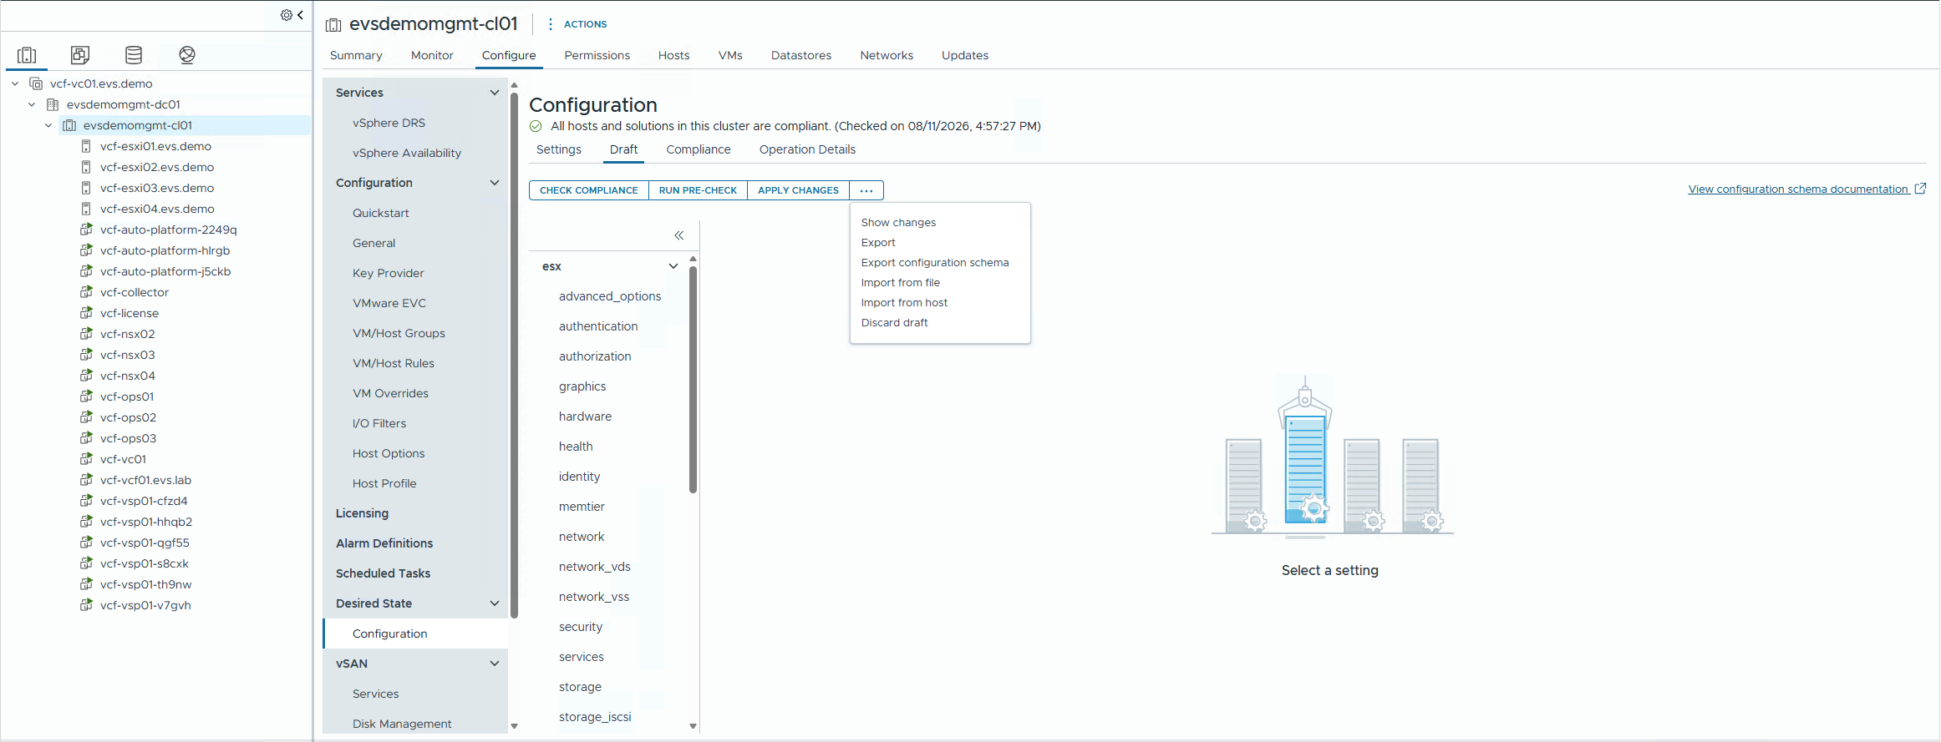Click the side menu scrollbar up arrow
Screen dimensions: 1941x742
click(x=514, y=85)
